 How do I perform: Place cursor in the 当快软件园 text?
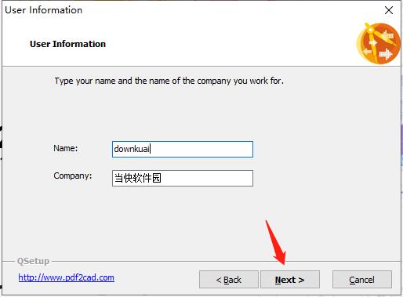[138, 178]
